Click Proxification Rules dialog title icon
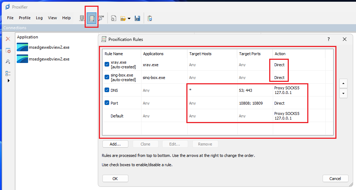 [104, 39]
